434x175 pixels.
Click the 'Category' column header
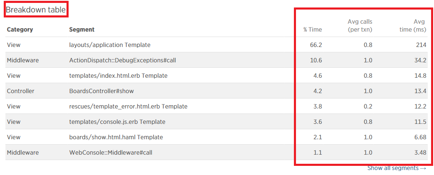[20, 30]
